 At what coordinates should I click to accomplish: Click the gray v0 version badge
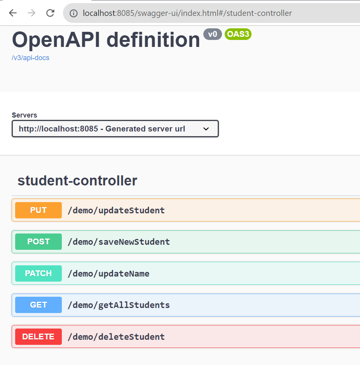pyautogui.click(x=212, y=34)
